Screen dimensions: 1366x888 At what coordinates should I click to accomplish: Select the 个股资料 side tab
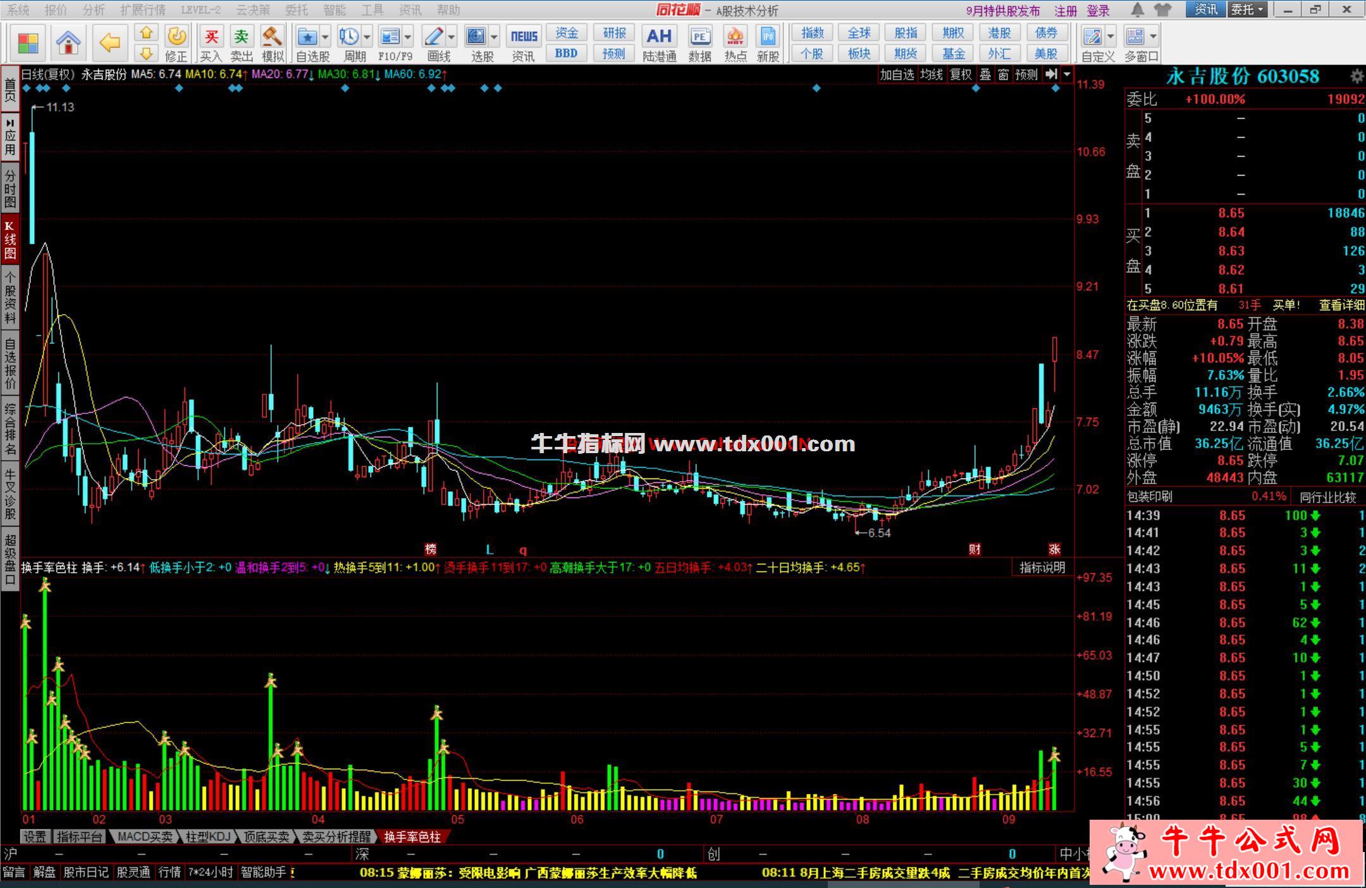(10, 296)
